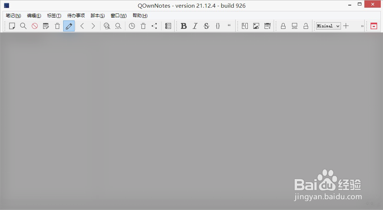Create a new note with the blank page icon
383x210 pixels.
[x=12, y=26]
